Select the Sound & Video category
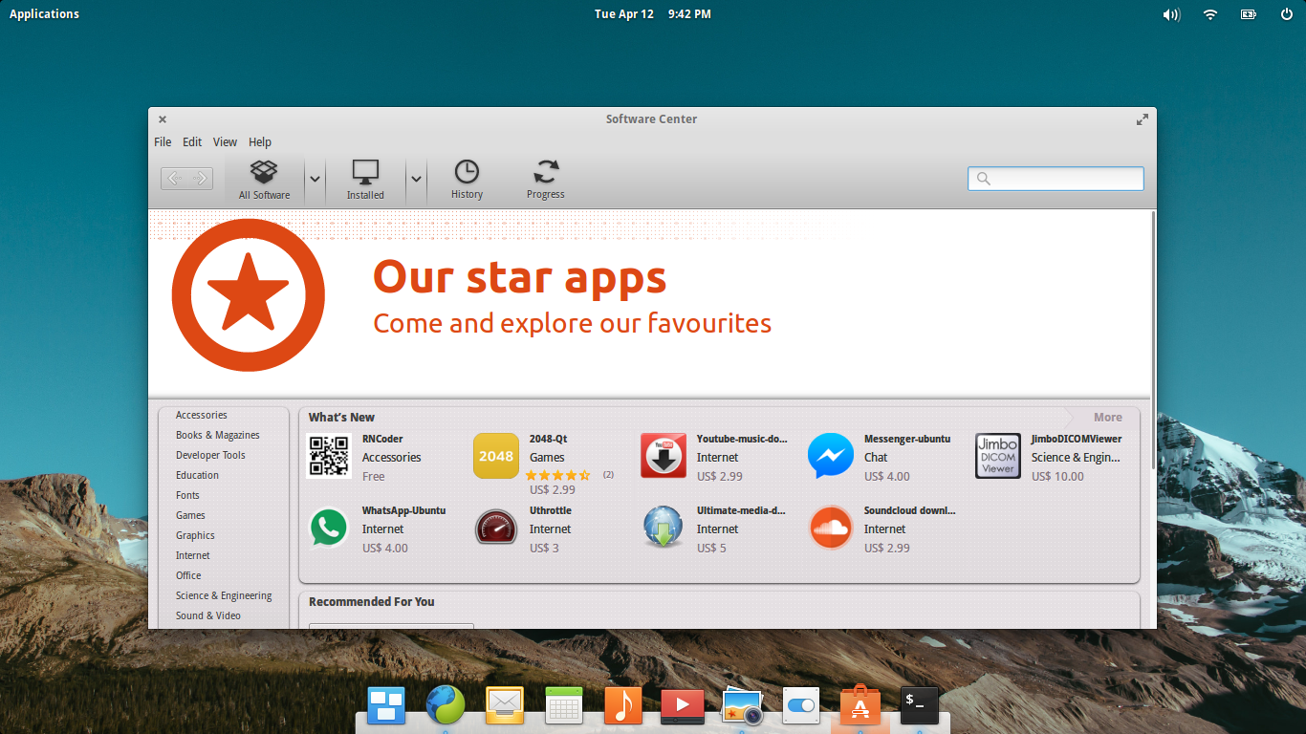This screenshot has width=1306, height=734. (208, 615)
